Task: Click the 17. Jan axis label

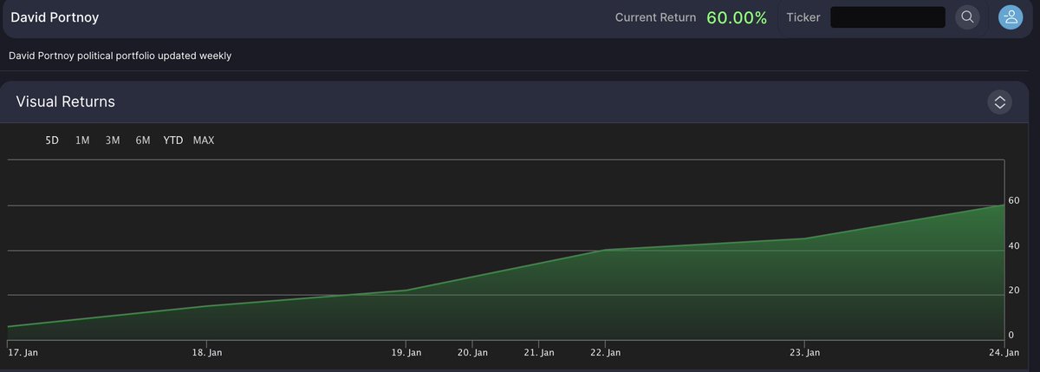Action: [x=23, y=353]
